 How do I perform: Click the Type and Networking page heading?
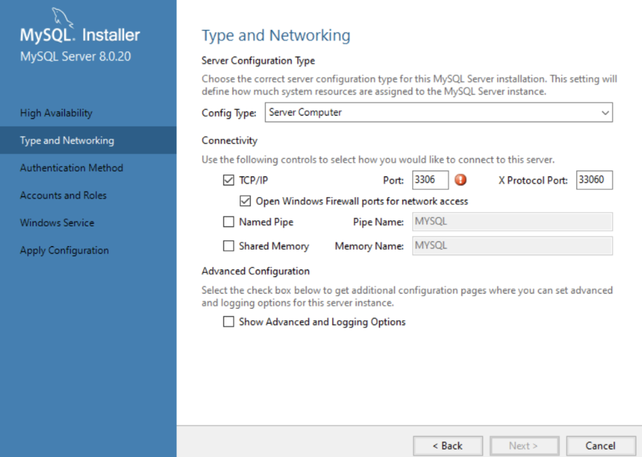coord(276,36)
